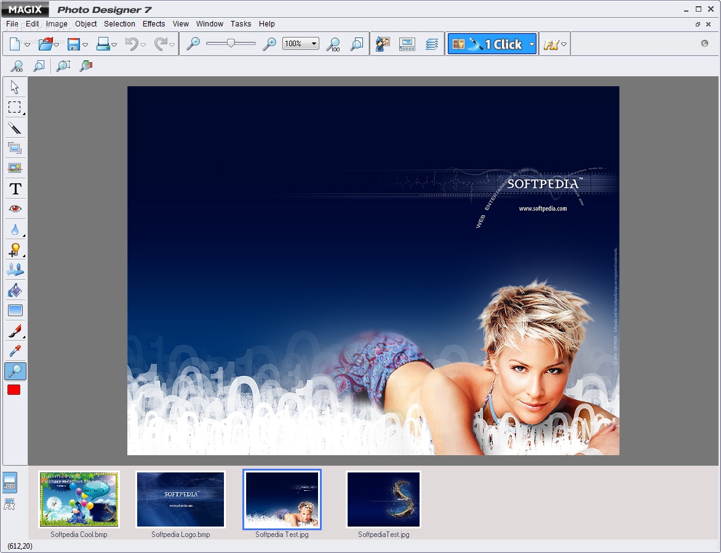721x553 pixels.
Task: Open the Help menu
Action: pos(267,24)
